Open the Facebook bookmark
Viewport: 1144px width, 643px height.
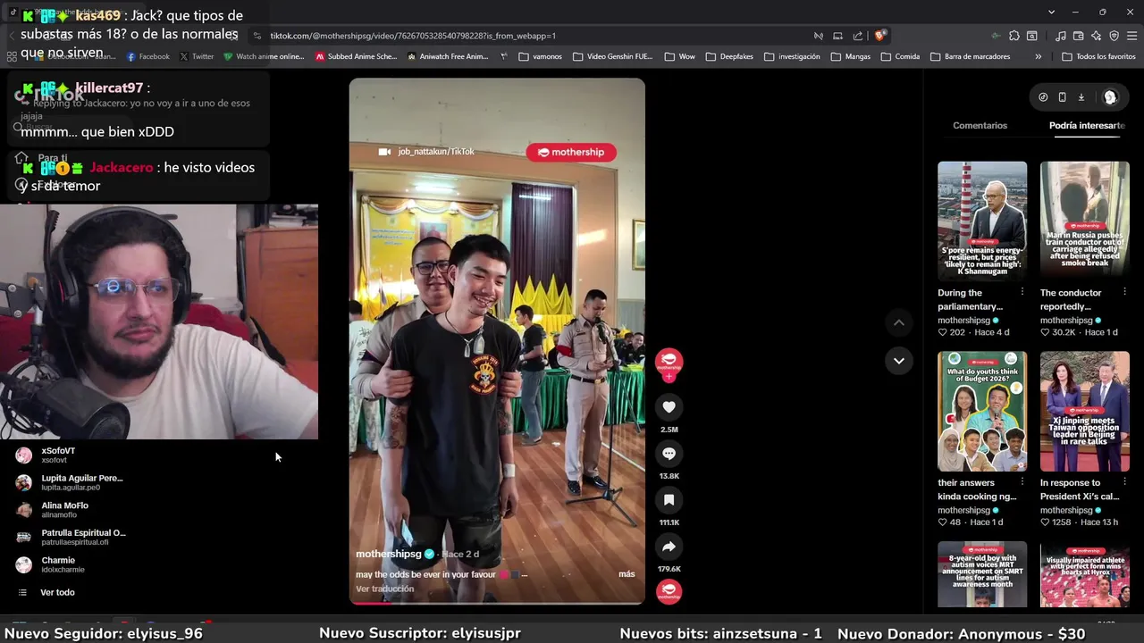[147, 56]
